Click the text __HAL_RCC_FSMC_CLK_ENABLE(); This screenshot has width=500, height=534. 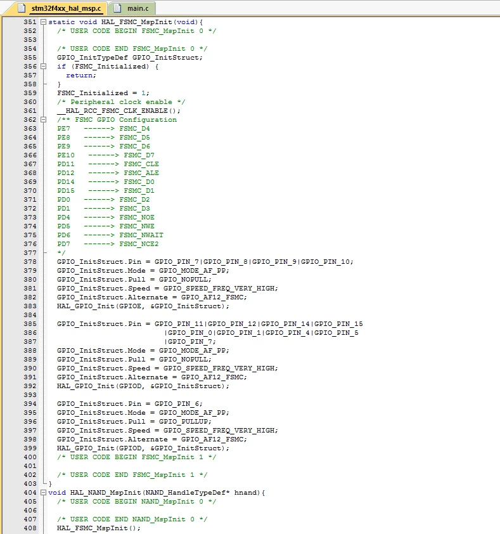coord(119,111)
